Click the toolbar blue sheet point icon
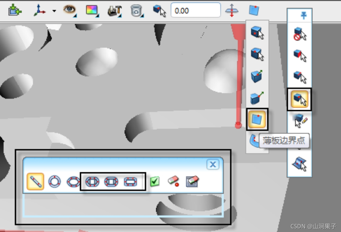This screenshot has height=232, width=341. point(254,10)
